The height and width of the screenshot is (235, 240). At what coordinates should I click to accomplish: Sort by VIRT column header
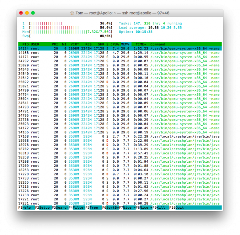click(x=75, y=44)
